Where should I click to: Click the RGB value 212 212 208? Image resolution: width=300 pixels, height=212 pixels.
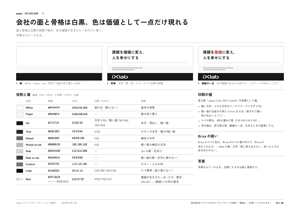[79, 151]
